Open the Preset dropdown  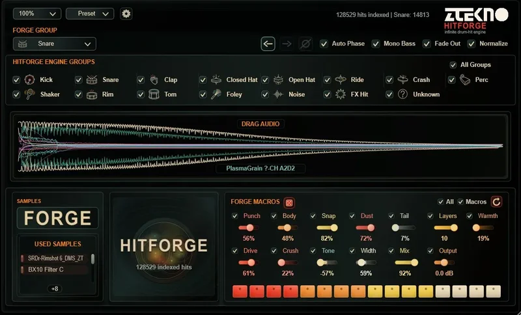point(90,14)
